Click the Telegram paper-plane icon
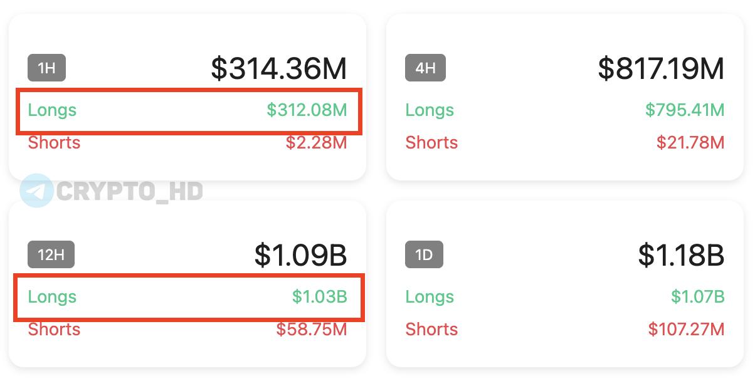 tap(36, 190)
